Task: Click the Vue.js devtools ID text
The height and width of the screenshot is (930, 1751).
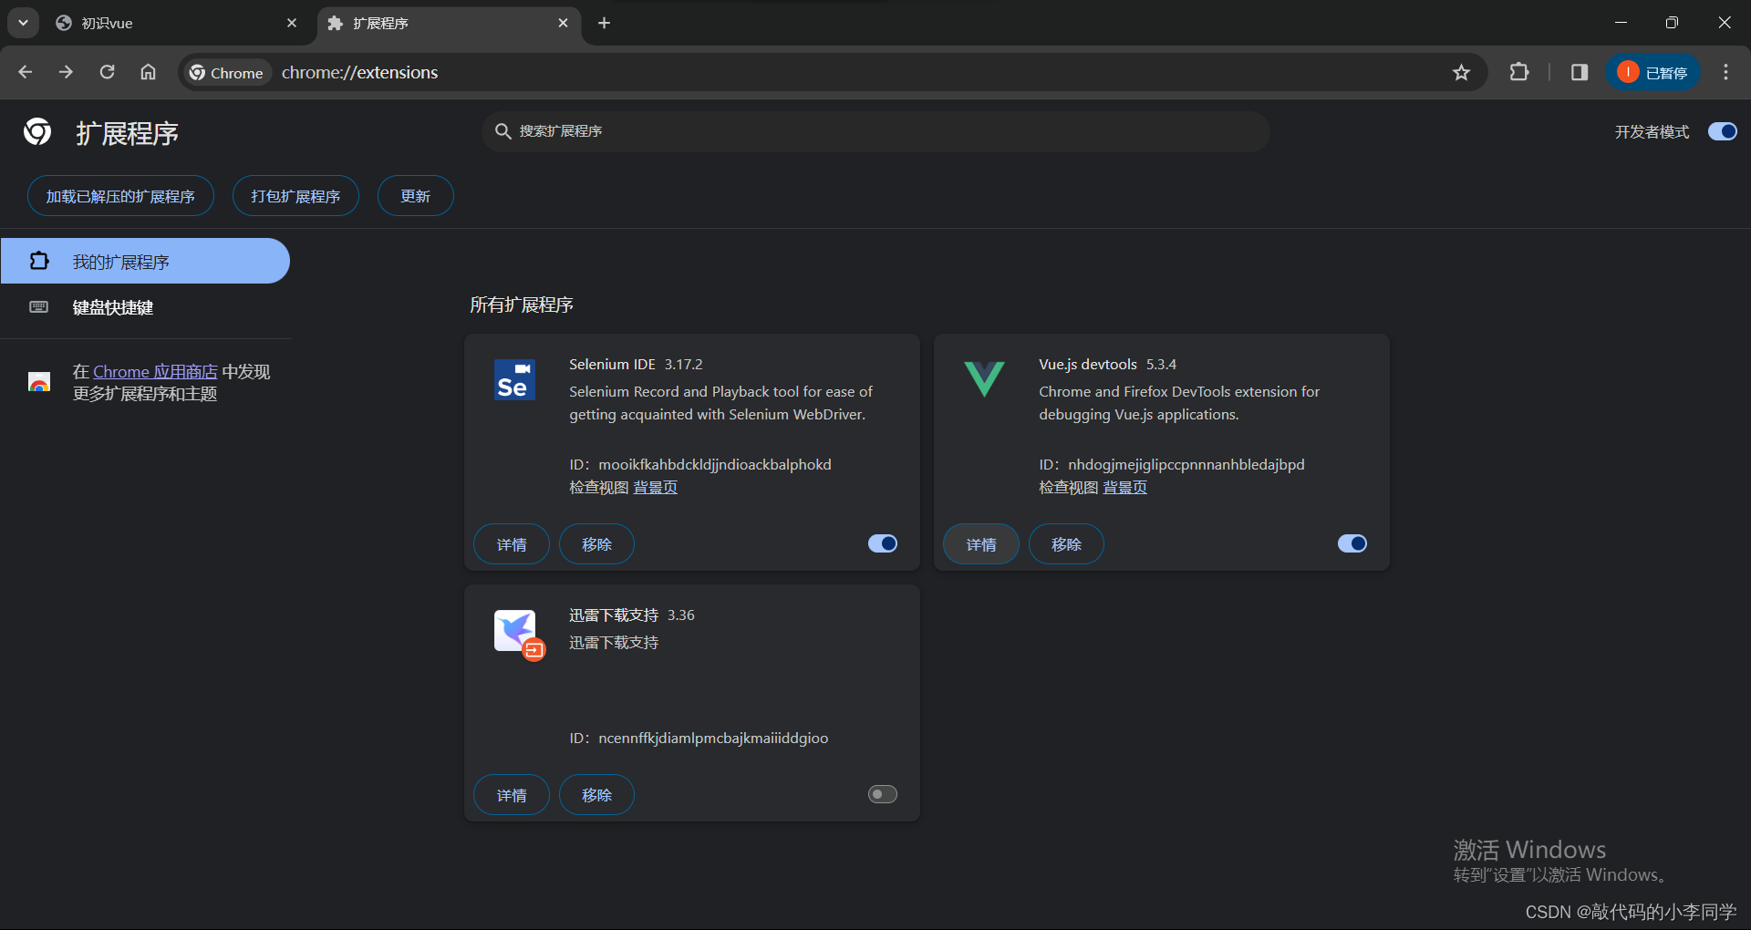Action: [1172, 465]
